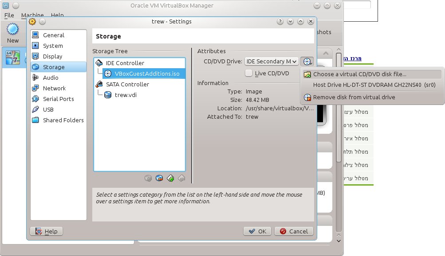Click the Size 48.42 MB value
The width and height of the screenshot is (445, 256).
coord(257,100)
